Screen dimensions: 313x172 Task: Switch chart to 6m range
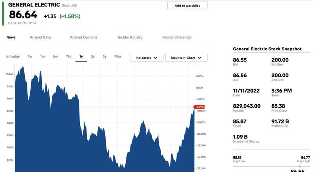pos(55,56)
